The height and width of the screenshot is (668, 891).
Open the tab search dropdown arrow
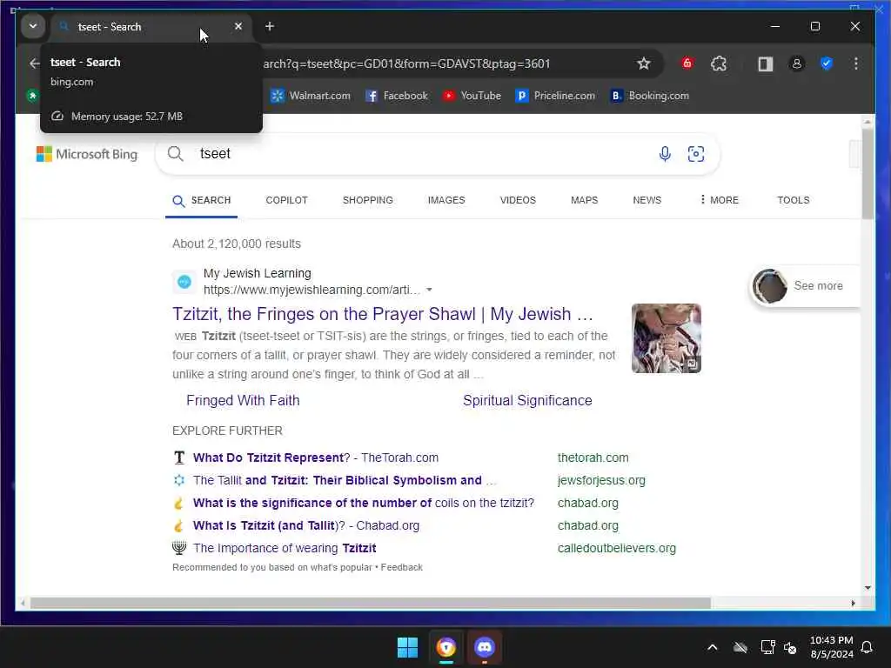coord(33,26)
